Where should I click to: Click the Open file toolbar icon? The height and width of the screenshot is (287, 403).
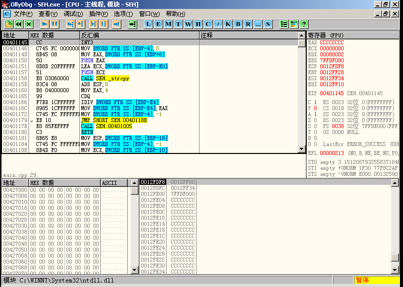[x=8, y=24]
